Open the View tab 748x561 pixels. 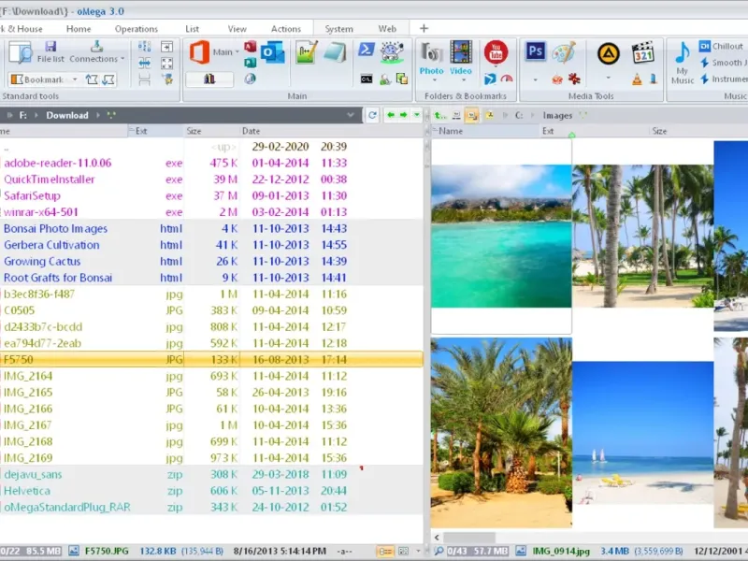coord(237,29)
